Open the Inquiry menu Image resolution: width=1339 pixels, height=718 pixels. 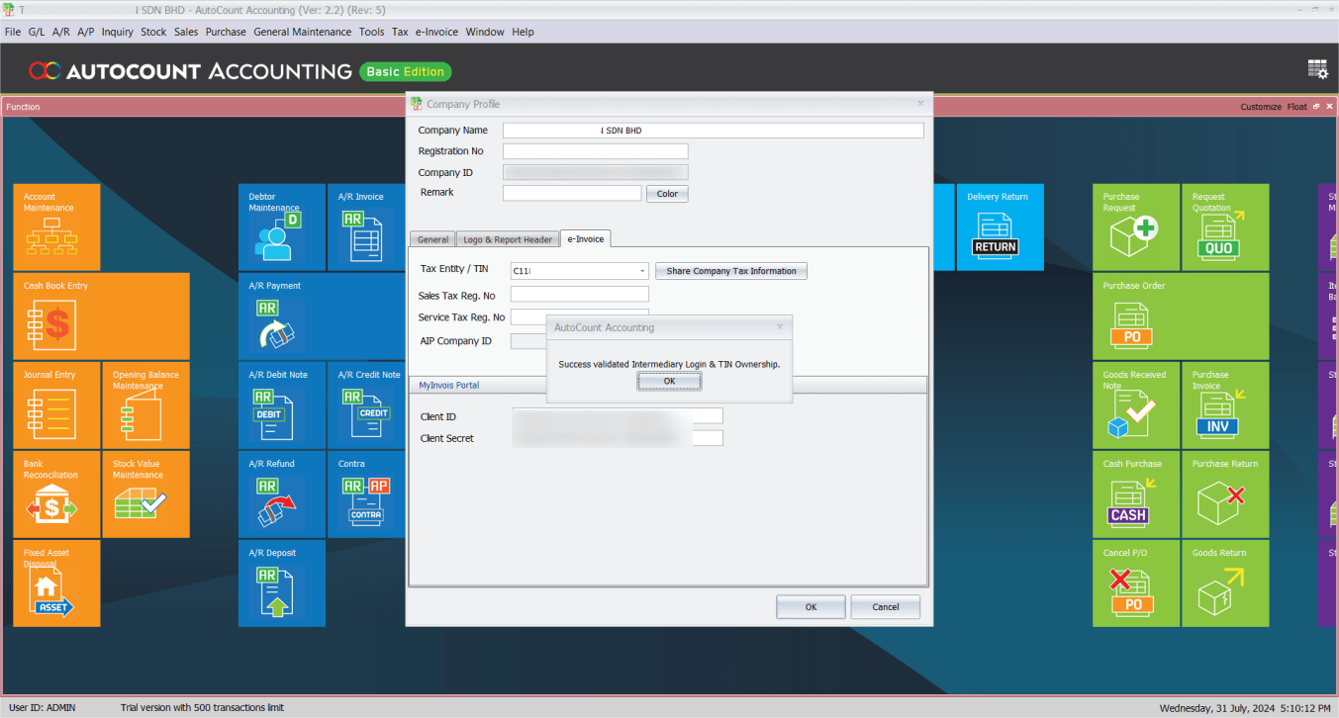pyautogui.click(x=118, y=32)
